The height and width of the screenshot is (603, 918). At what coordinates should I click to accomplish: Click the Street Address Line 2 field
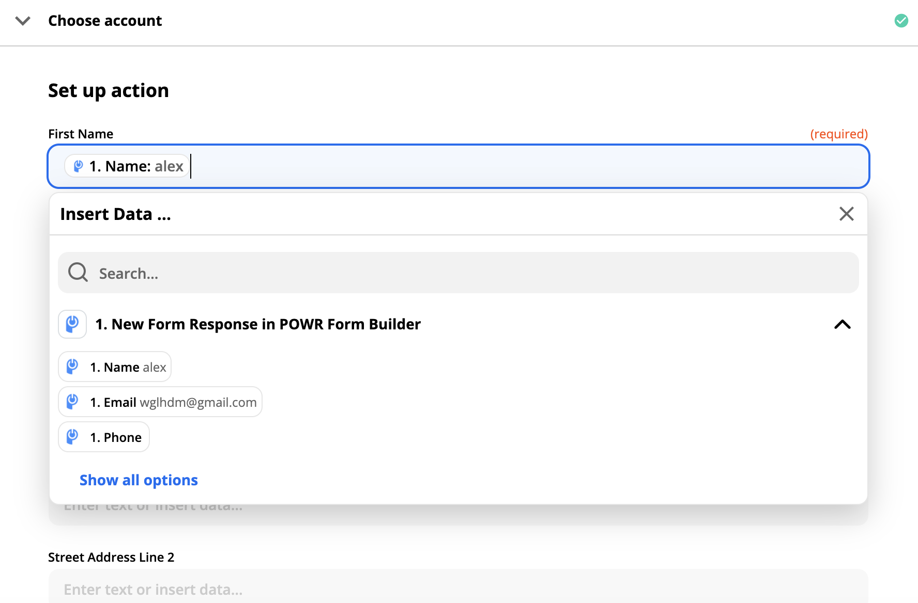click(x=458, y=588)
